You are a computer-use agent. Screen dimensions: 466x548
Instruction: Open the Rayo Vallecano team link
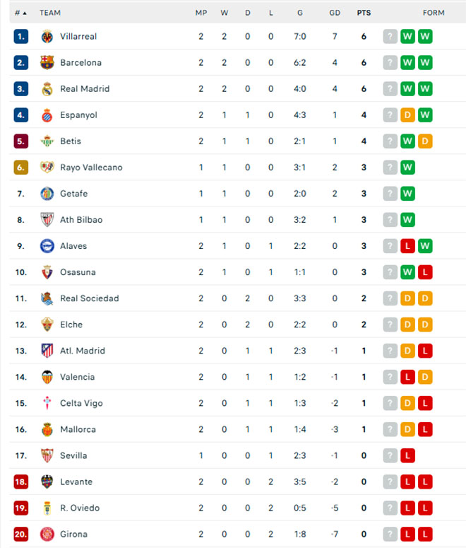[x=91, y=168]
